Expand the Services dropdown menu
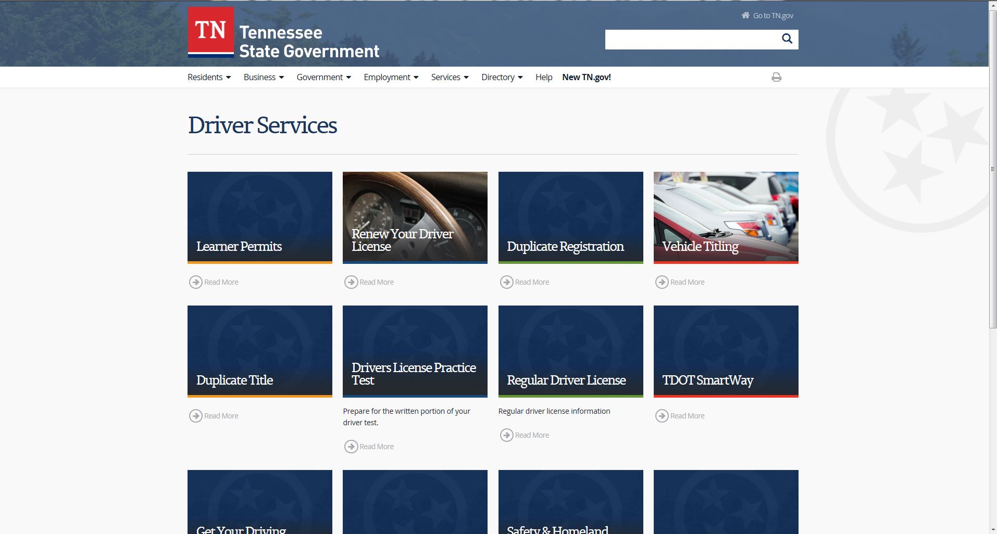997x534 pixels. [450, 77]
